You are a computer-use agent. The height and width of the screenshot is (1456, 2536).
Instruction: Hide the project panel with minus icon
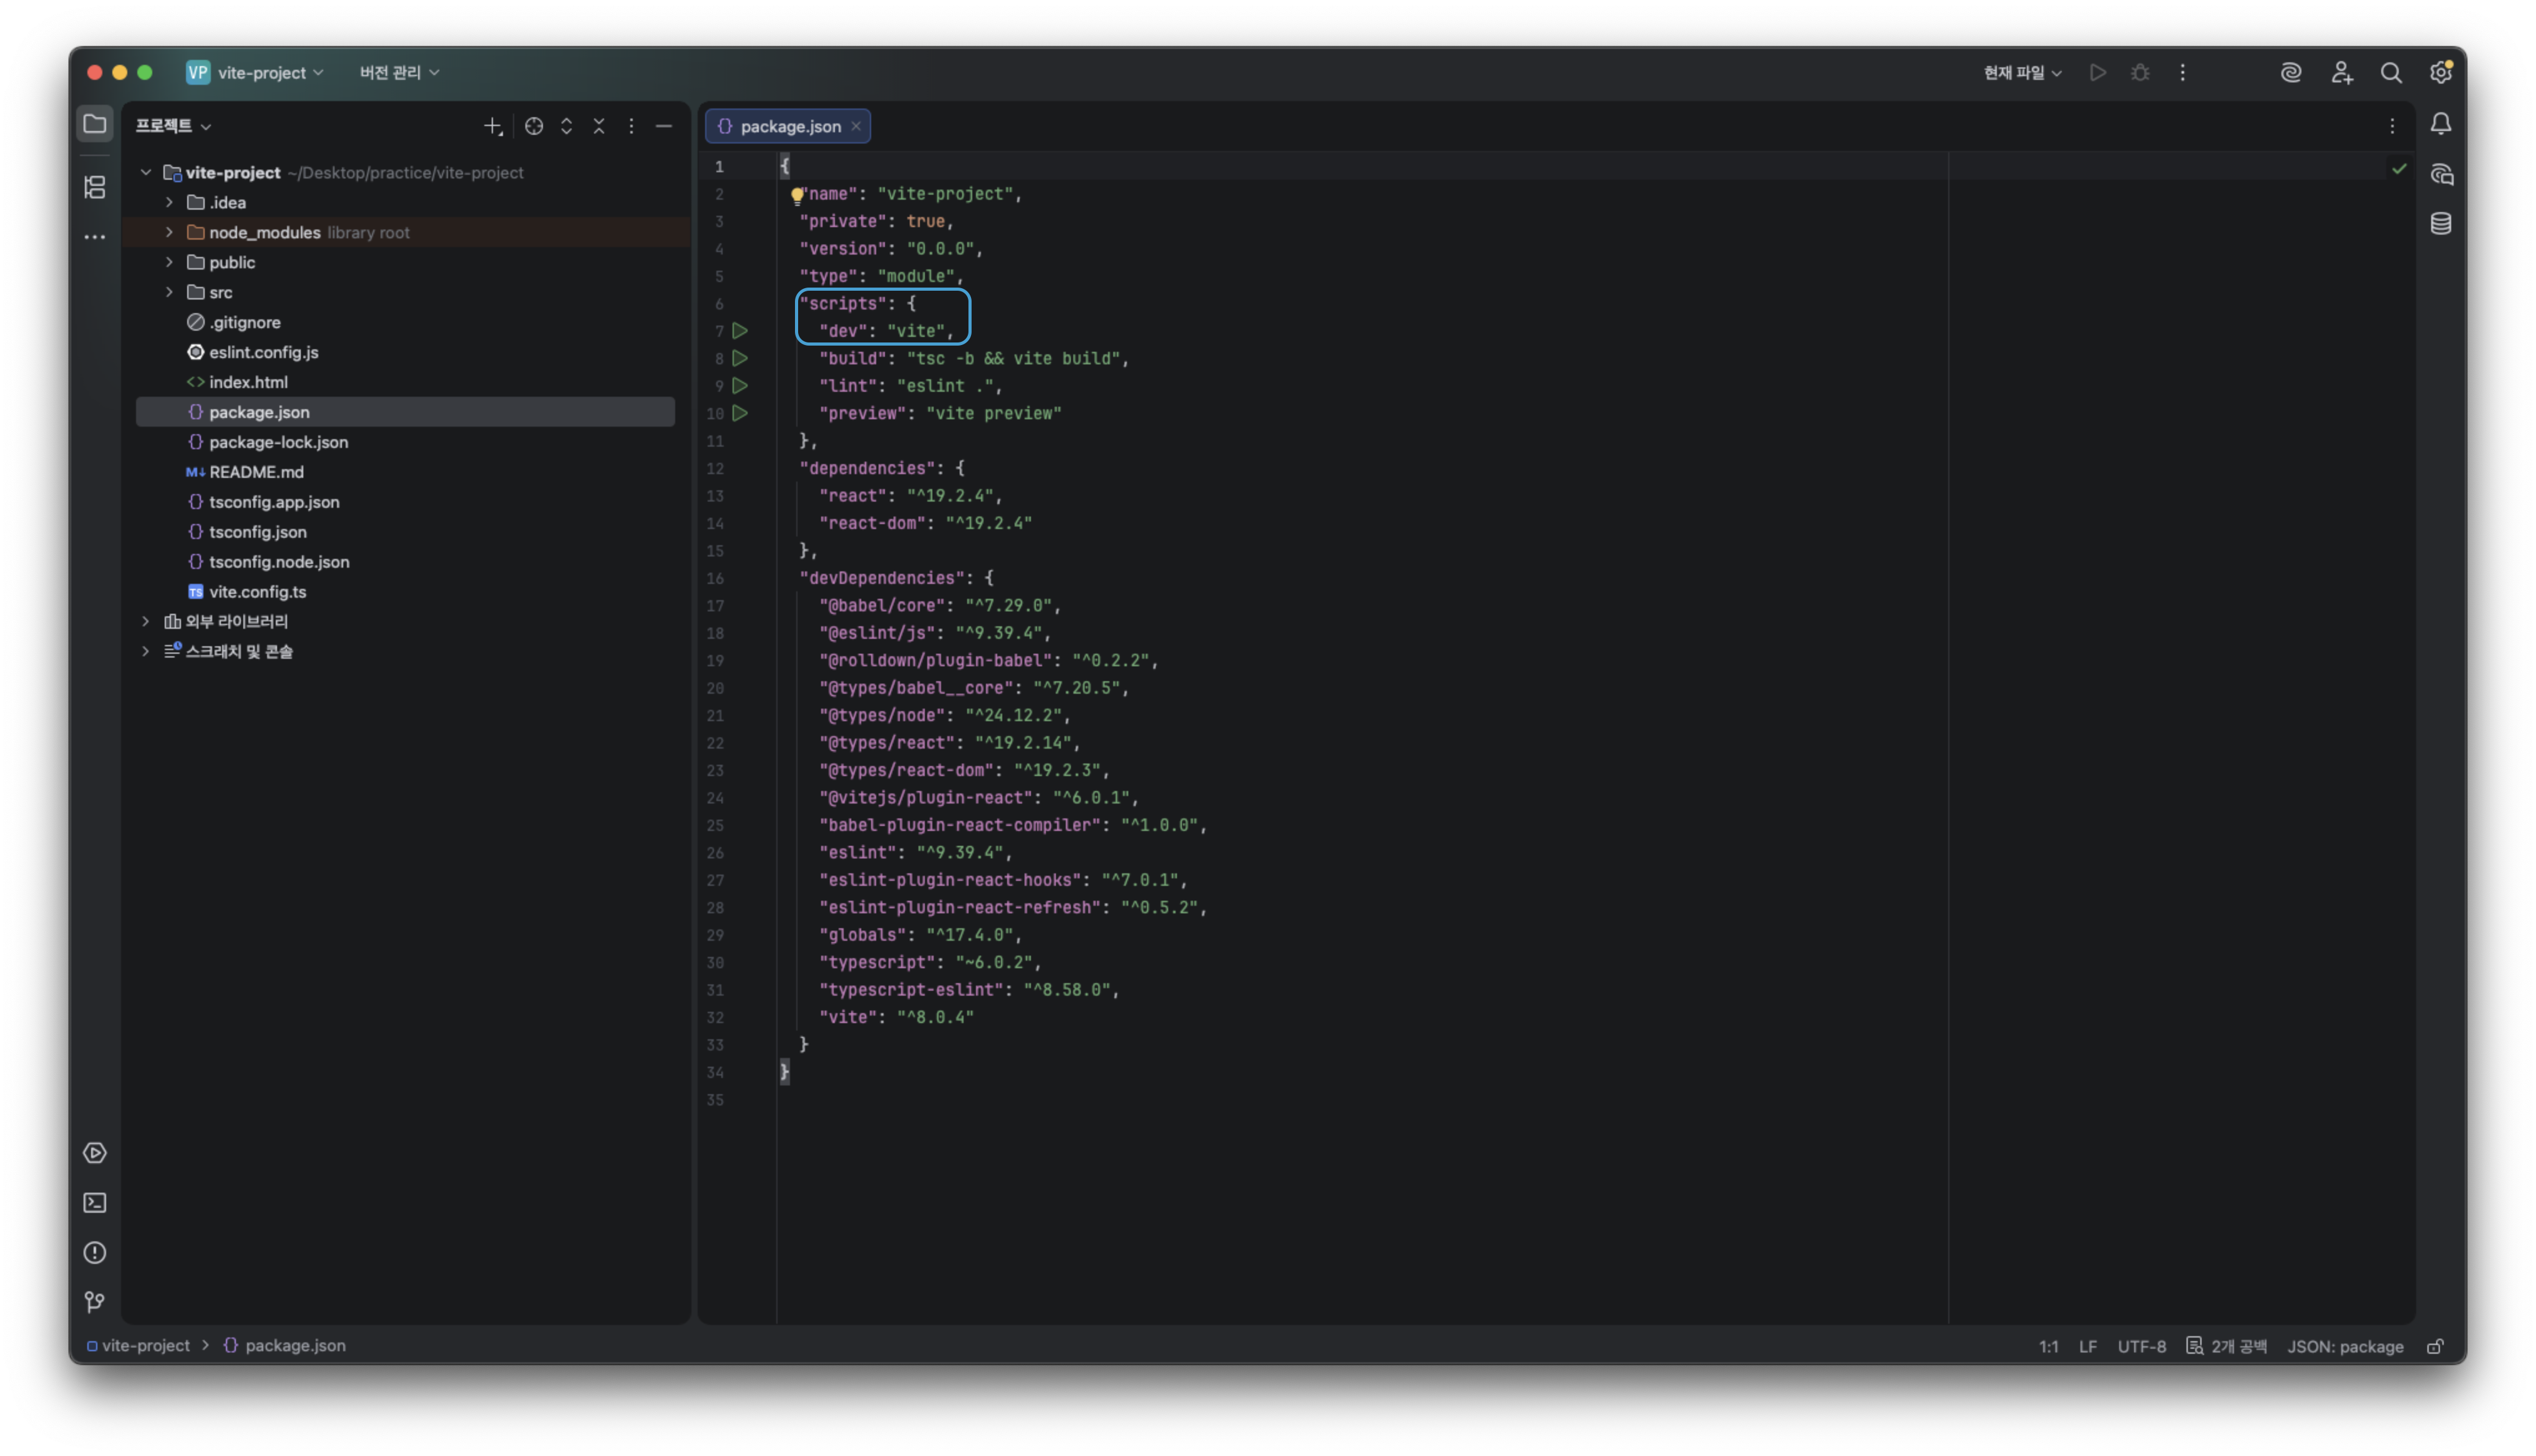[x=664, y=126]
